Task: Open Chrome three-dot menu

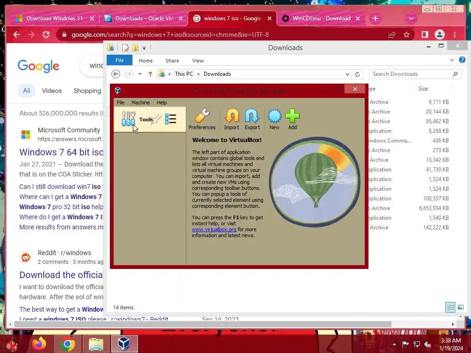Action: click(x=455, y=35)
